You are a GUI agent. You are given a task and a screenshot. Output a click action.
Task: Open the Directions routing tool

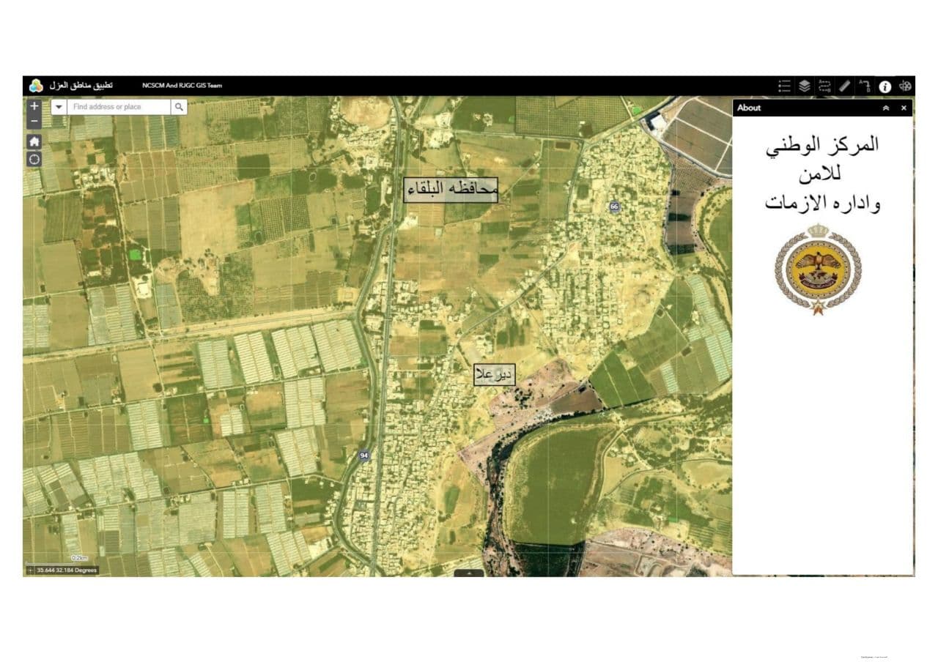(865, 86)
